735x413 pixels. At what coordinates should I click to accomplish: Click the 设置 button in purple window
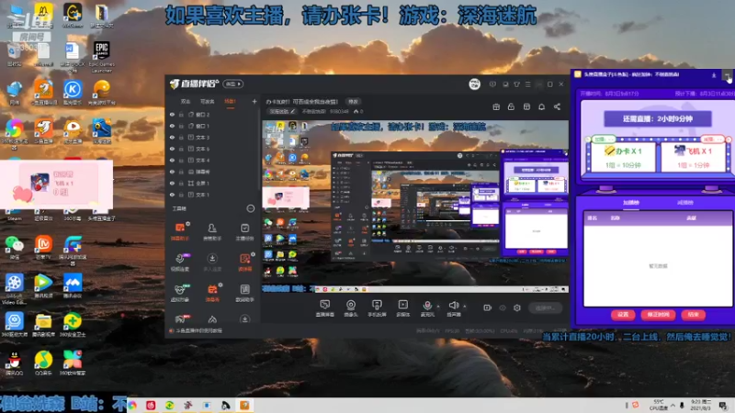point(623,315)
